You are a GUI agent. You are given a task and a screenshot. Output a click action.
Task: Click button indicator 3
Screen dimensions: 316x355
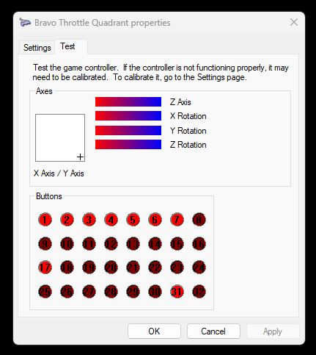point(89,220)
